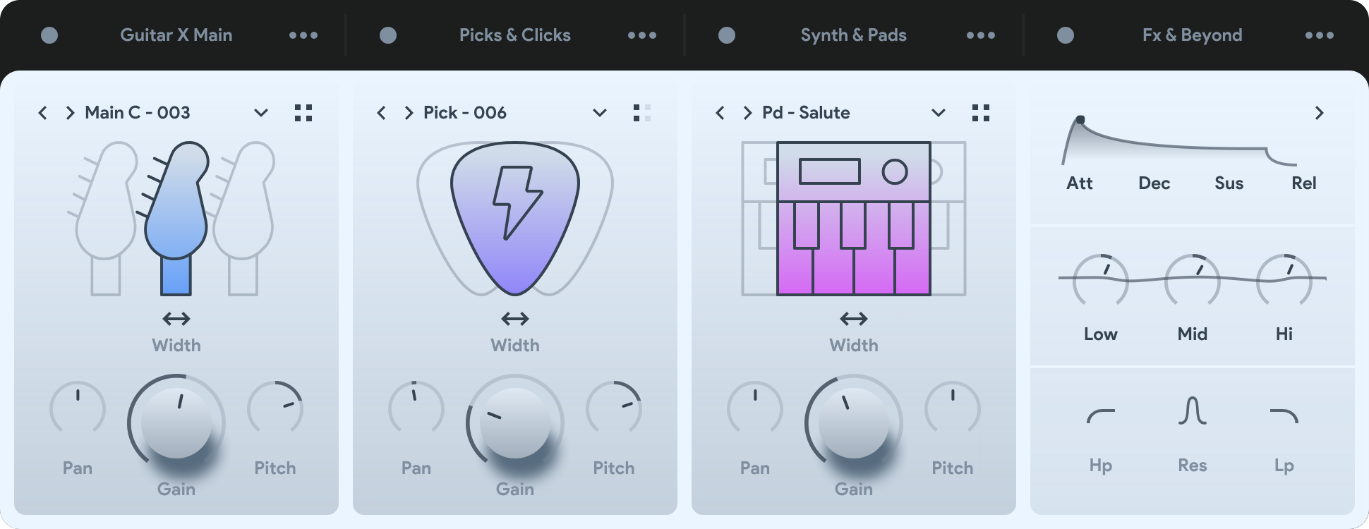Open the Synth & Pads three-dot menu
The height and width of the screenshot is (529, 1369).
[981, 35]
